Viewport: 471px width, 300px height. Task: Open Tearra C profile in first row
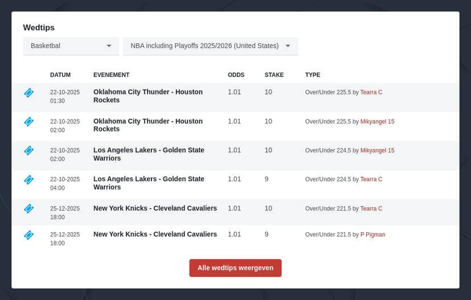371,92
